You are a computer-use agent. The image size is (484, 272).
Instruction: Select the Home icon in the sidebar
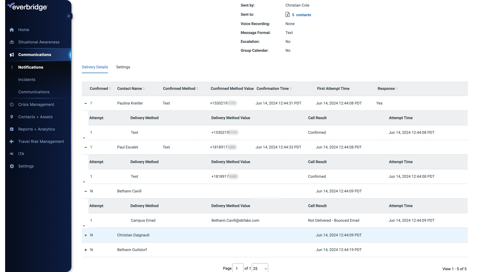pyautogui.click(x=12, y=30)
